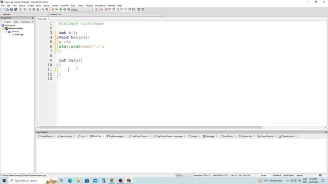This screenshot has width=328, height=184.
Task: Open the View menu
Action: click(x=14, y=6)
